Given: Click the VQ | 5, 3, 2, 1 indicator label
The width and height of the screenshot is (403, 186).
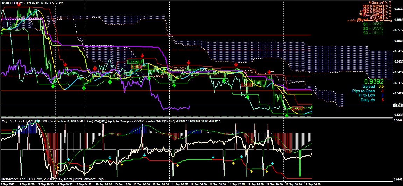Looking at the screenshot, I should click(14, 121).
